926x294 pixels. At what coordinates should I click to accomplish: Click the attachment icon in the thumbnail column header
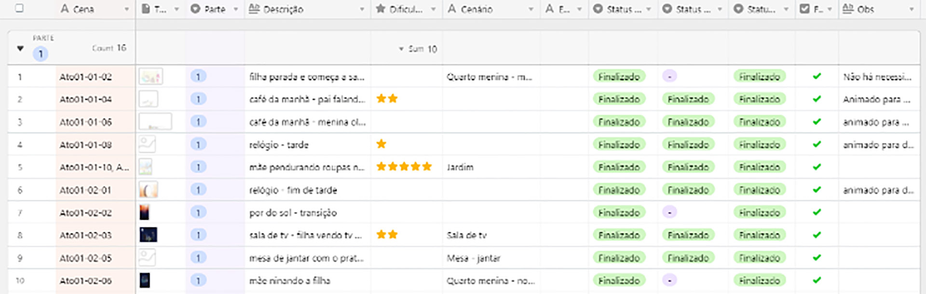[x=146, y=9]
